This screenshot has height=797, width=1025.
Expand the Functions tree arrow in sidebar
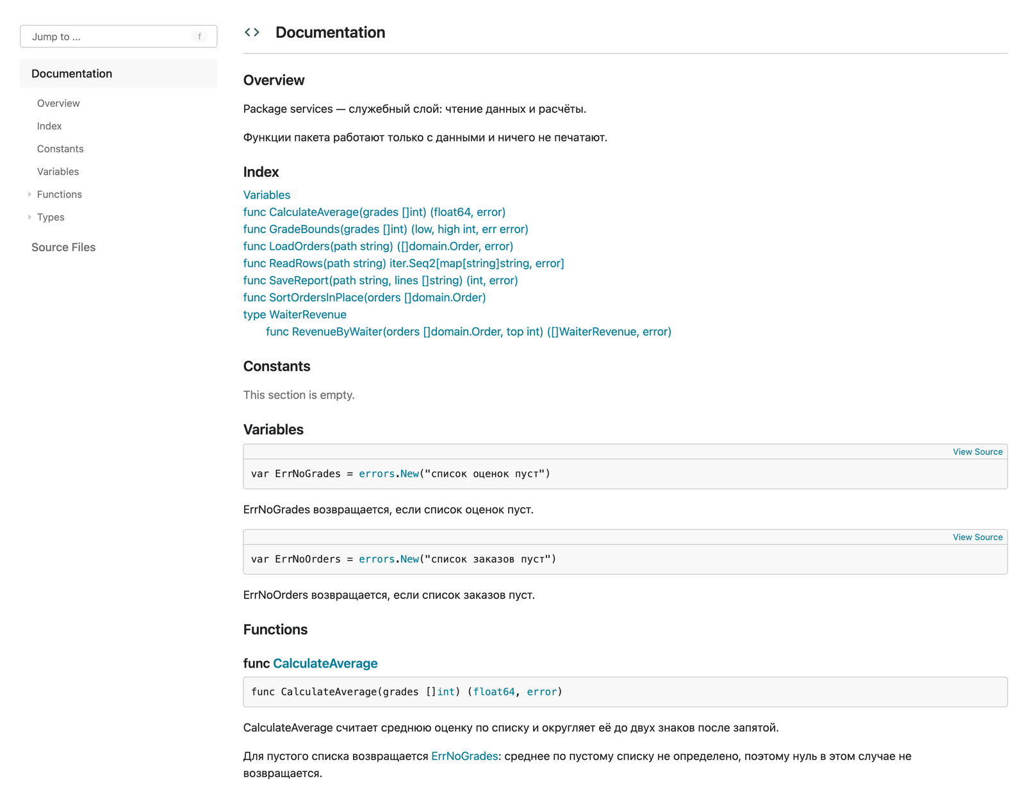click(x=29, y=194)
